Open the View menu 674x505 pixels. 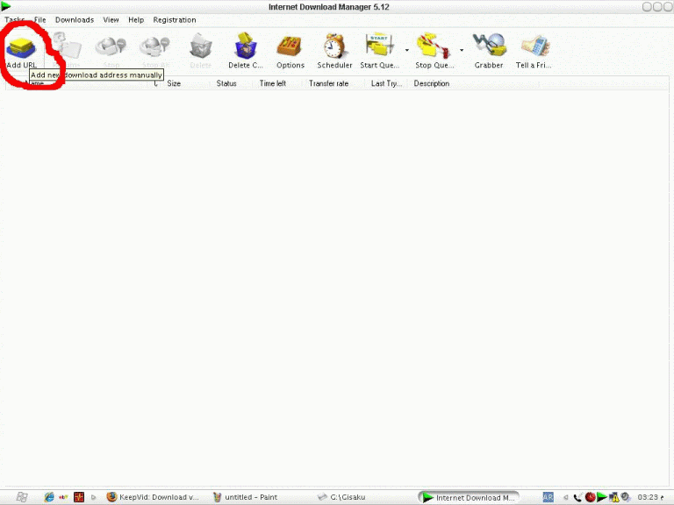[x=111, y=19]
